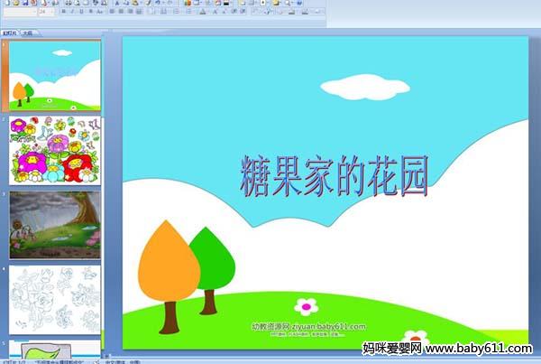Click the Undo arrow icon

click(x=157, y=3)
